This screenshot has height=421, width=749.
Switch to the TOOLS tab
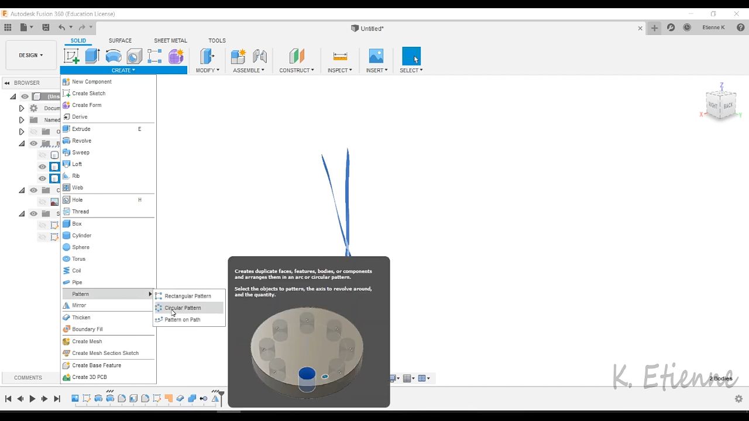click(217, 40)
